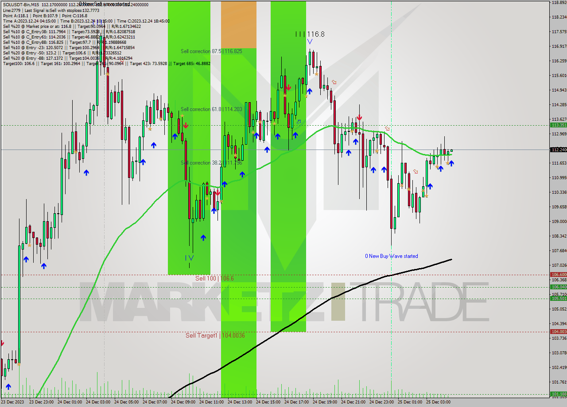
Task: Click the red 104.003 price tag
Action: pos(558,331)
